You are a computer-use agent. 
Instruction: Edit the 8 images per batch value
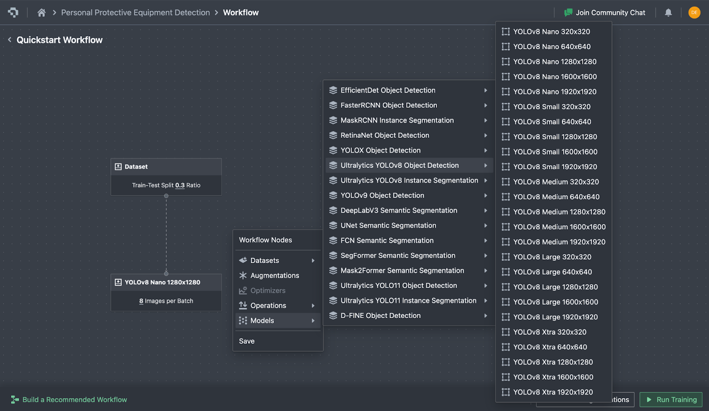[x=141, y=301]
